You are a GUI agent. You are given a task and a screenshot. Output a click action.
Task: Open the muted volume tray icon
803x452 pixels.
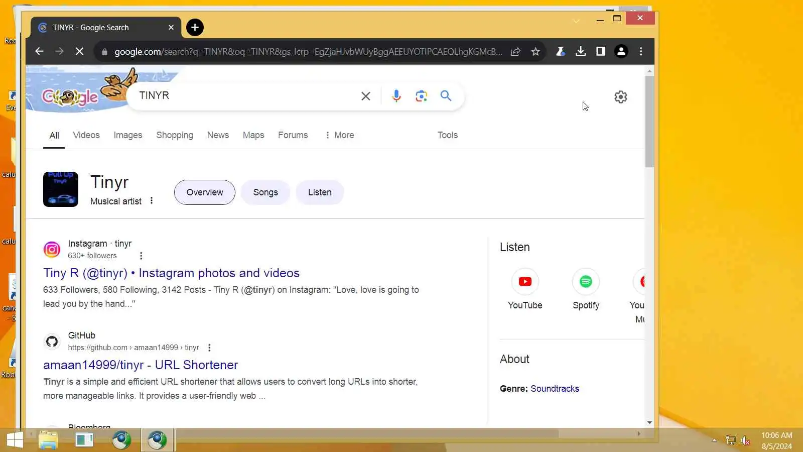746,441
